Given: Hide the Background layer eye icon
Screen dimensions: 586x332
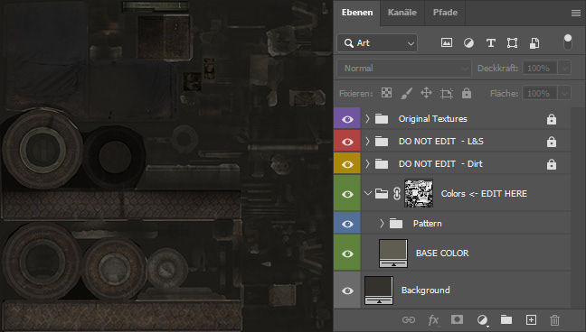Looking at the screenshot, I should (x=347, y=290).
